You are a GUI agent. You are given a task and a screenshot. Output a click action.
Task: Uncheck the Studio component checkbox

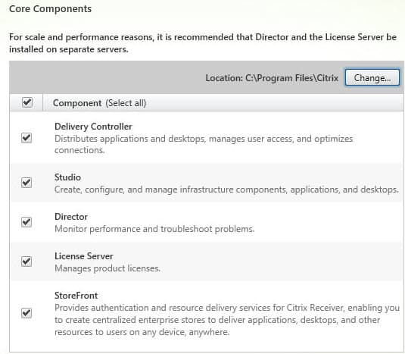26,183
